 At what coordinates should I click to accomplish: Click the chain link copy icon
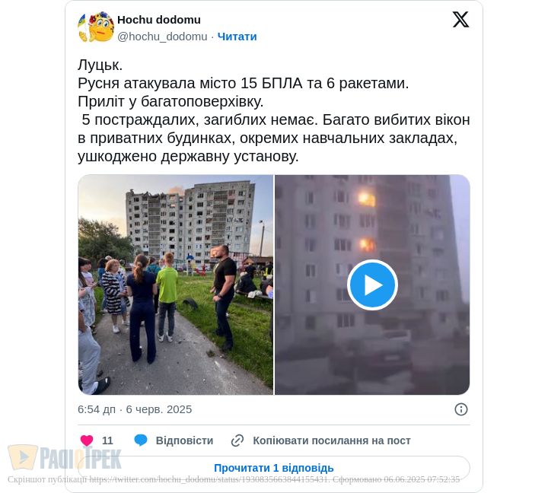237,441
